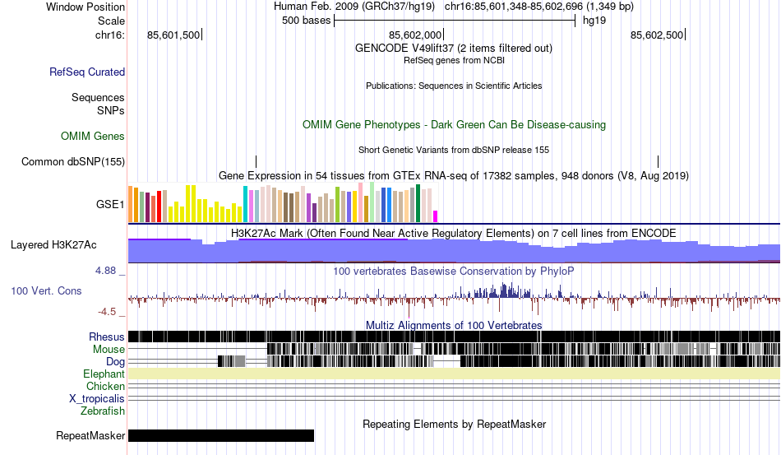This screenshot has height=455, width=781.
Task: Click the right dbSNP variant tick mark
Action: pos(658,161)
